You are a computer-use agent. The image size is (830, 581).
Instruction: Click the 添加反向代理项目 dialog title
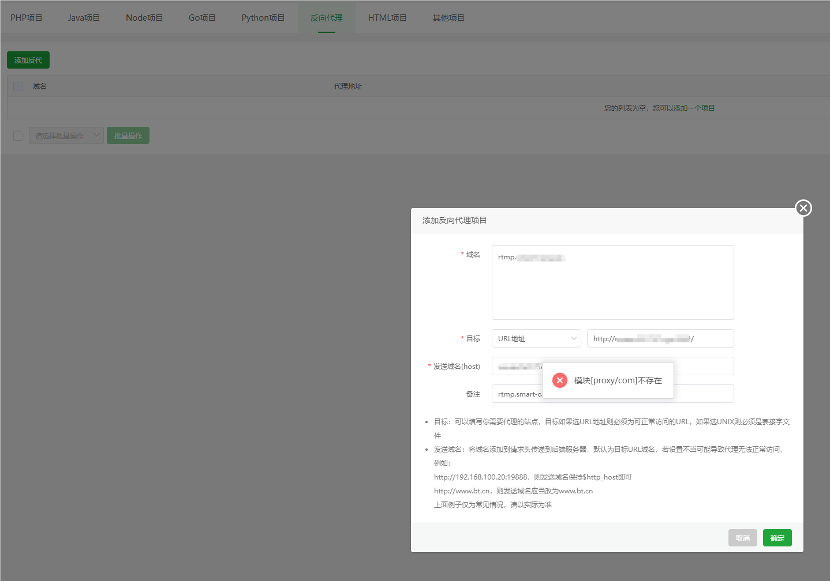coord(455,220)
